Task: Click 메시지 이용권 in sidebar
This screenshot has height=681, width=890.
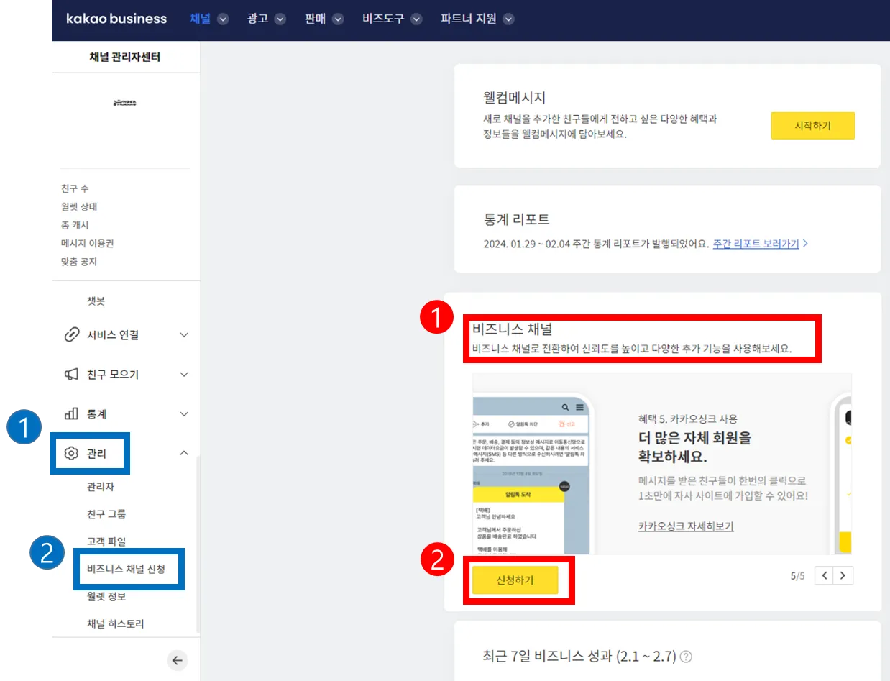Action: (88, 243)
